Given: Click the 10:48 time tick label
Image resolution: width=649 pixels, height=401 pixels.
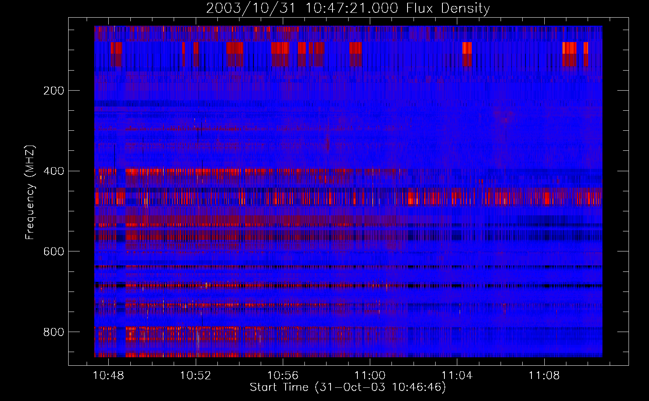Looking at the screenshot, I should point(108,376).
